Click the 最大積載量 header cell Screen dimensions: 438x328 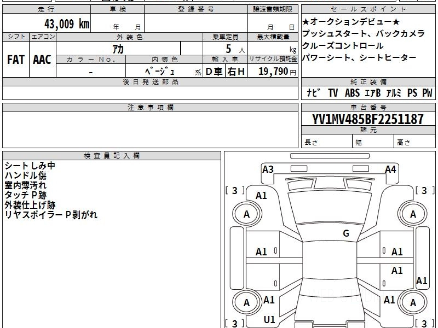click(x=273, y=37)
